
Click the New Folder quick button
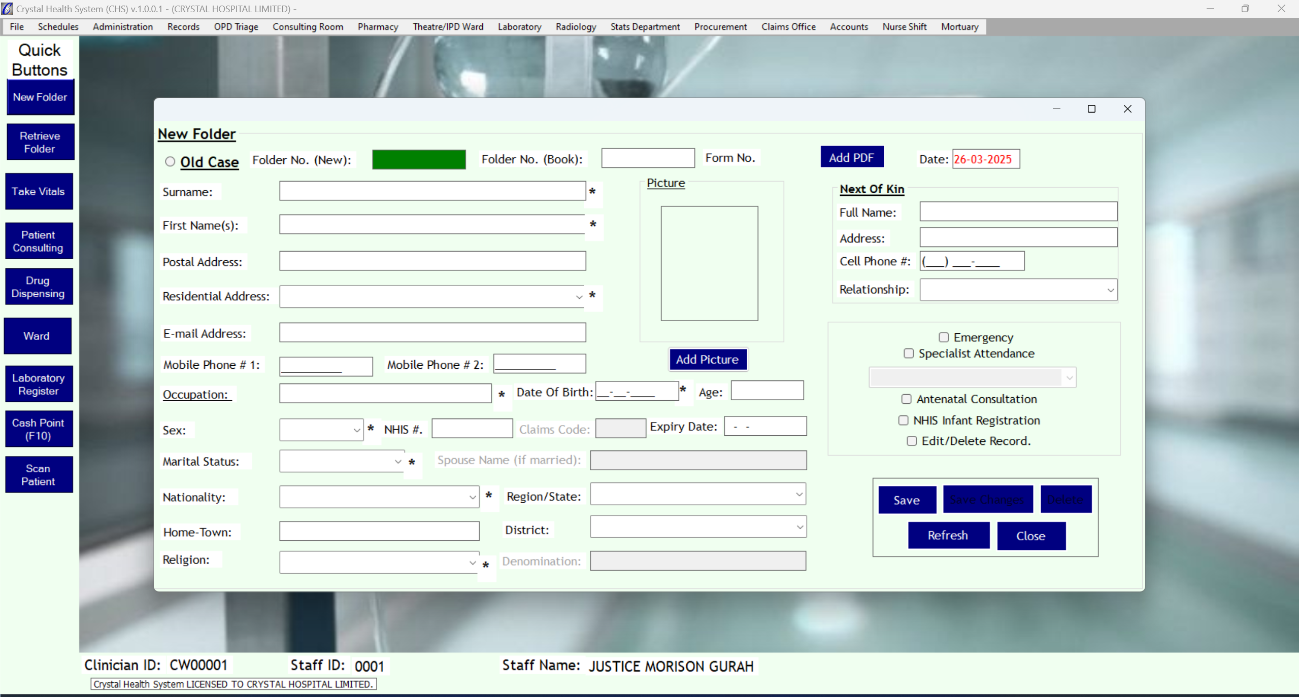pyautogui.click(x=40, y=97)
